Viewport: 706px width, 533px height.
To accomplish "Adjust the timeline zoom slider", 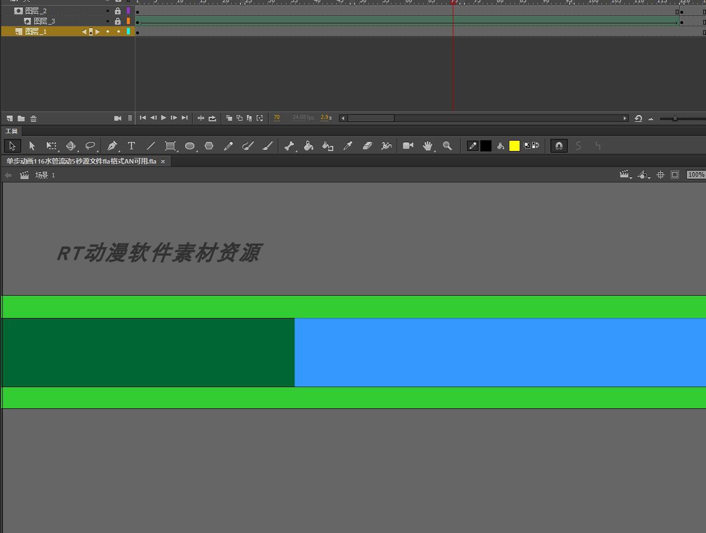I will coord(675,118).
